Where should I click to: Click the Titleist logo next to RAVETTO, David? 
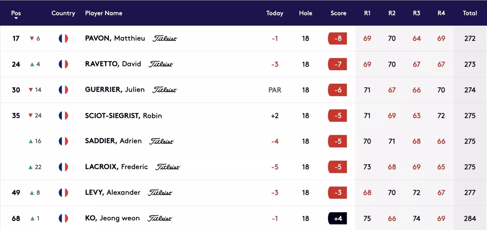[161, 64]
